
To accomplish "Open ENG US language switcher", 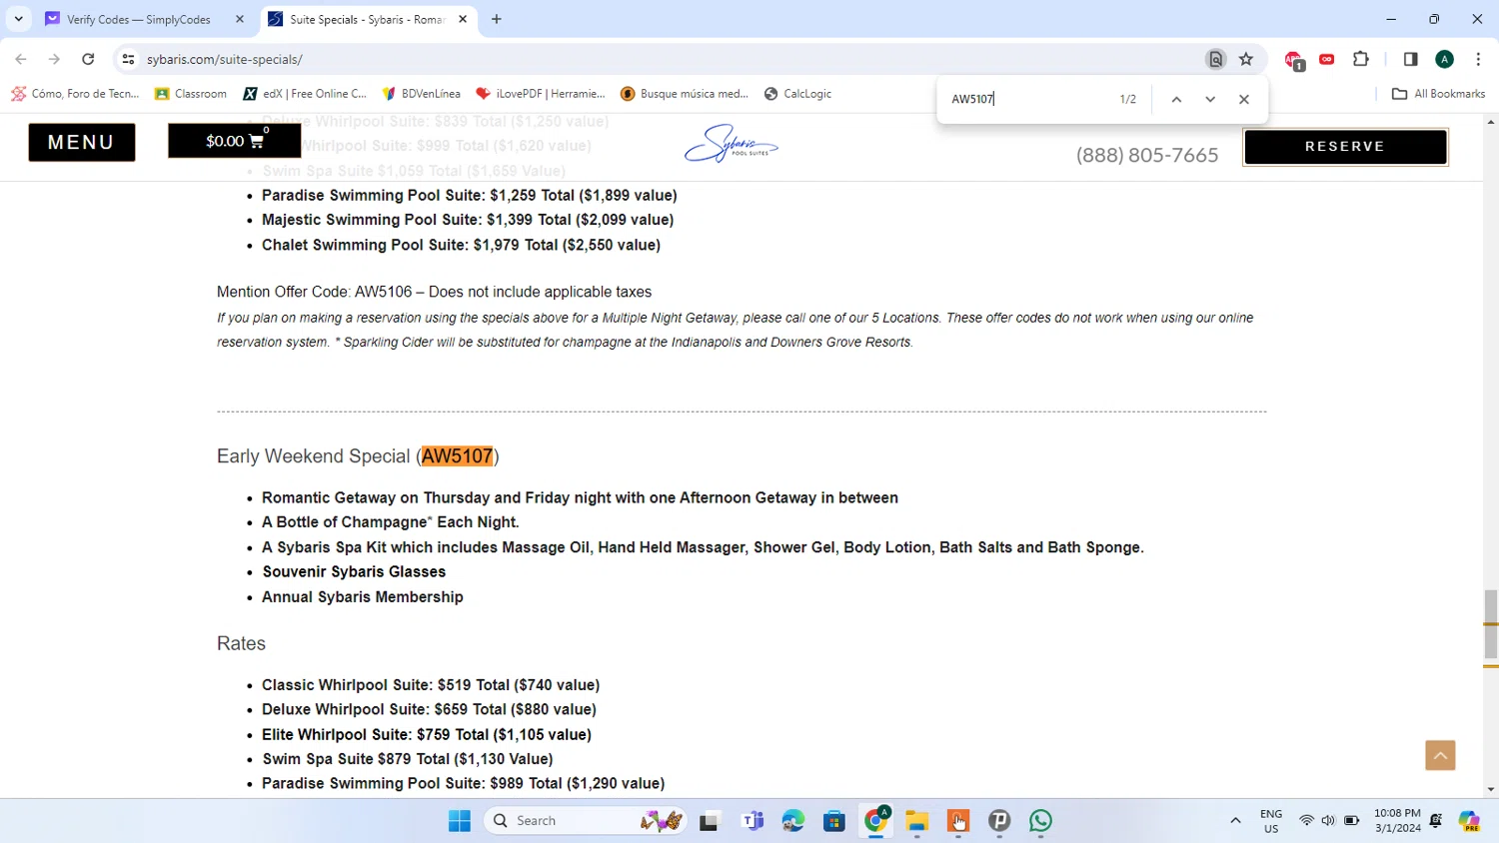I will pos(1271,821).
